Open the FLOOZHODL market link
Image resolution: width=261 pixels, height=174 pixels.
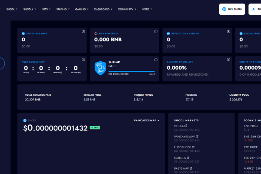184,147
